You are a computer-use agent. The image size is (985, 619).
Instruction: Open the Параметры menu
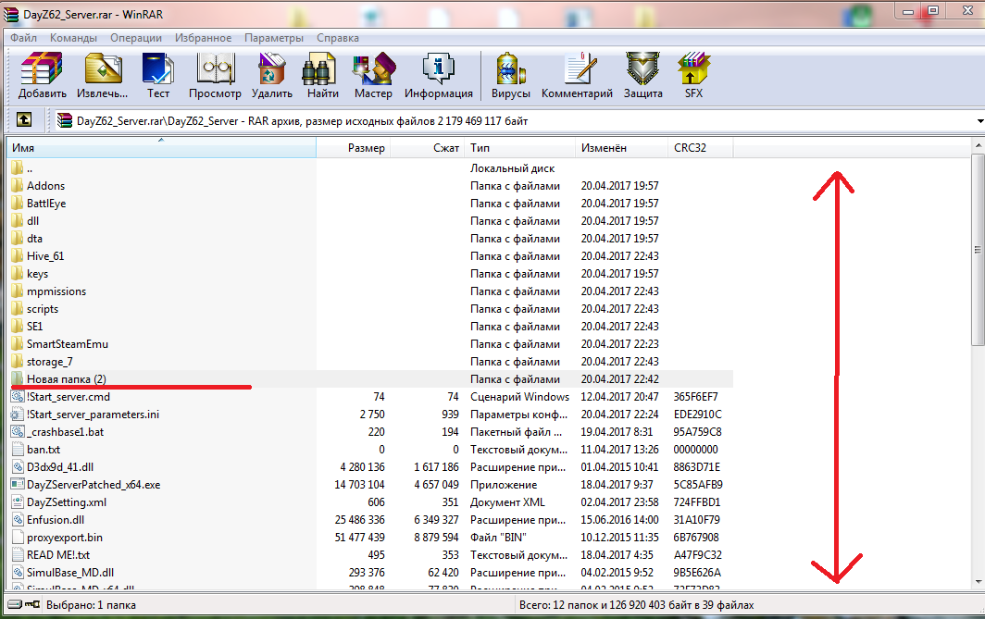(x=274, y=38)
